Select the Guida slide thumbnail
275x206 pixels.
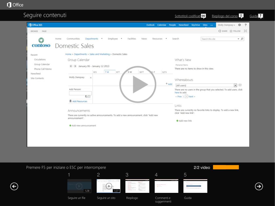(196, 186)
